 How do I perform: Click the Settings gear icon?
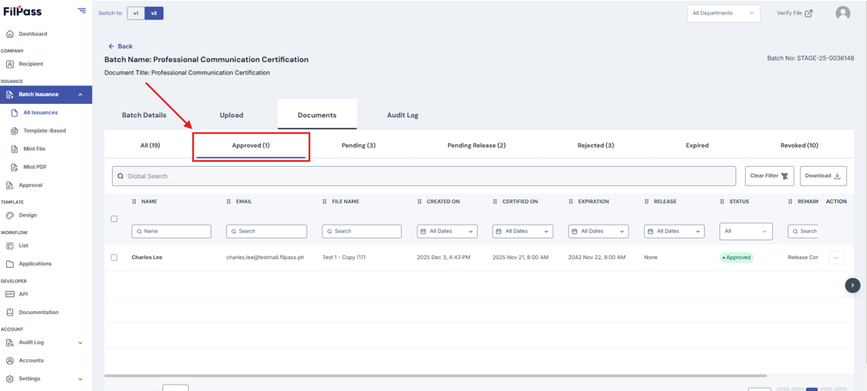tap(9, 379)
